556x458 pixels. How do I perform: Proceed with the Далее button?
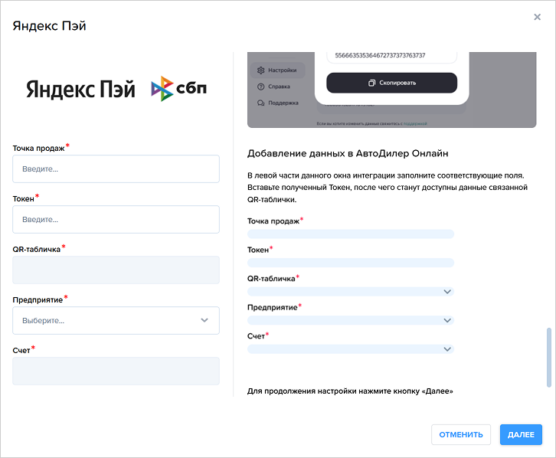point(521,435)
